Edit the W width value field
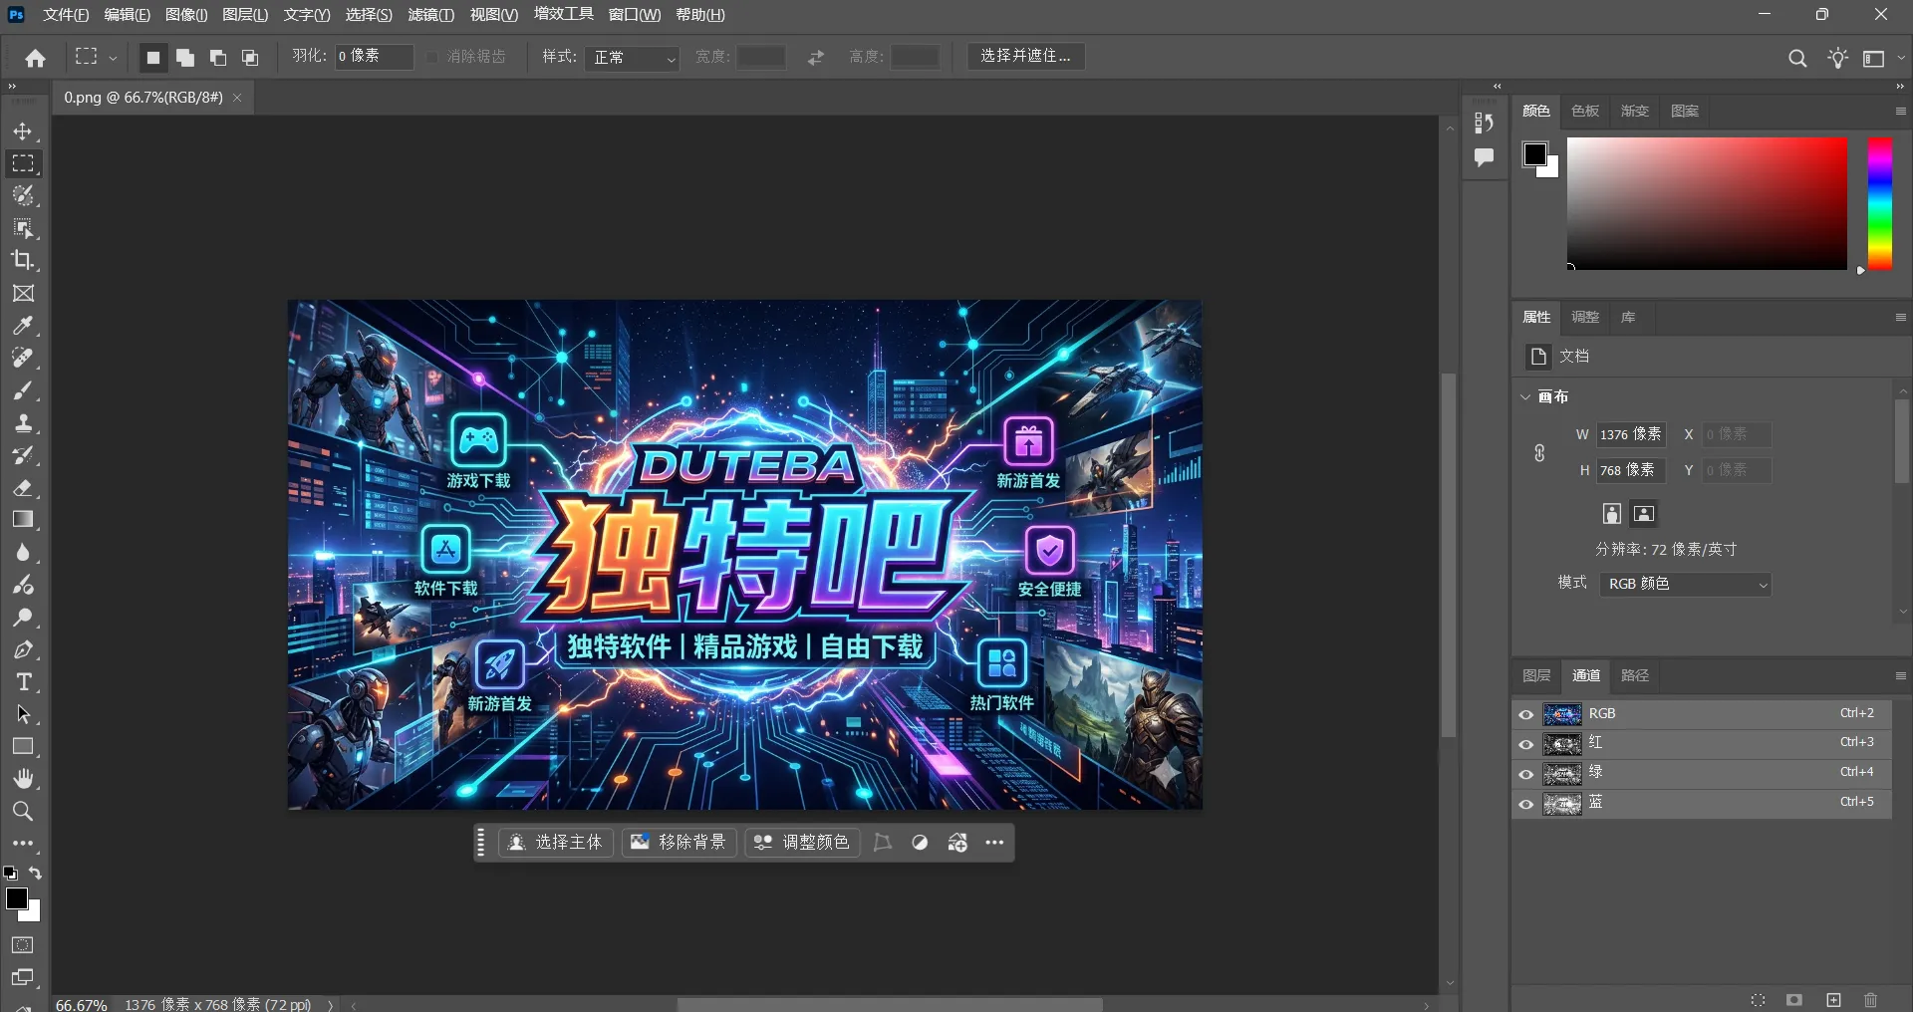 (x=1631, y=434)
